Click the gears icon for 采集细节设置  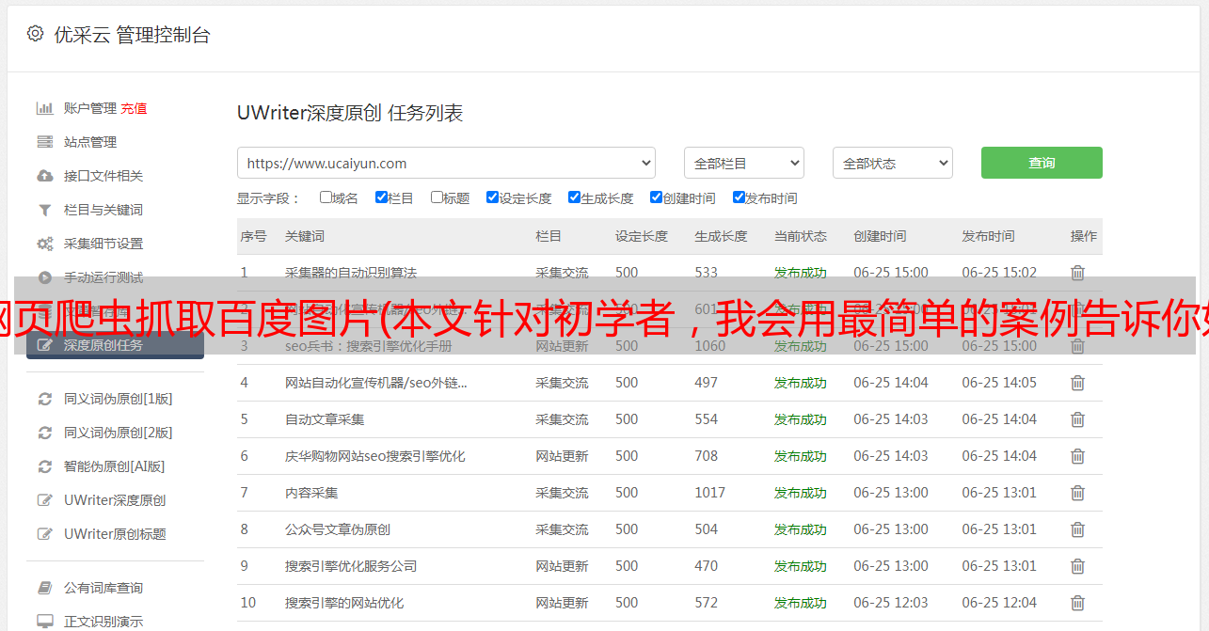point(44,244)
